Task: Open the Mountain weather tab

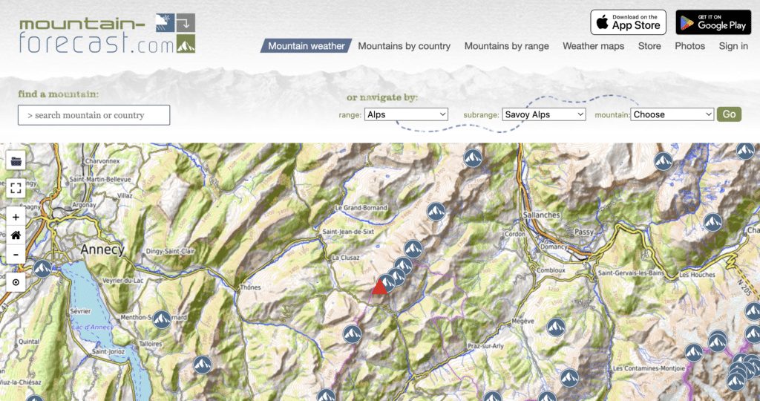Action: (x=307, y=46)
